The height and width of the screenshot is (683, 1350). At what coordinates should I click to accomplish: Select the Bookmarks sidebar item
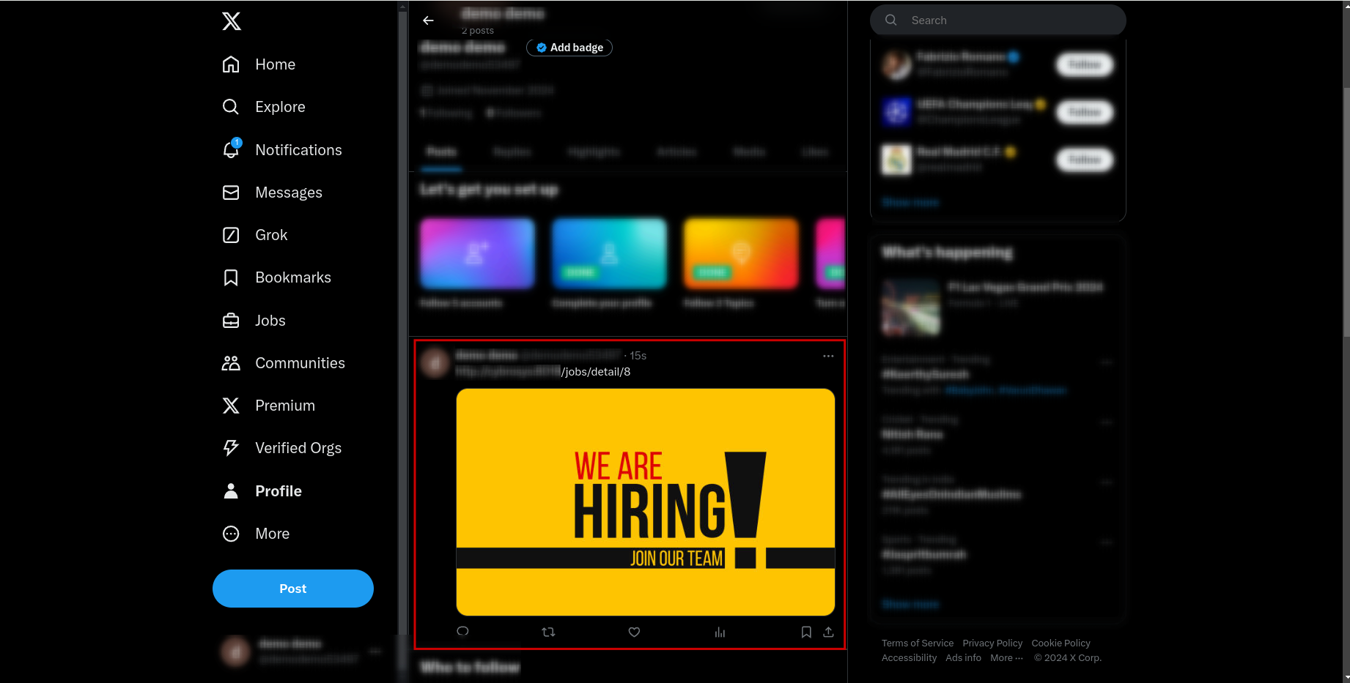pos(276,277)
